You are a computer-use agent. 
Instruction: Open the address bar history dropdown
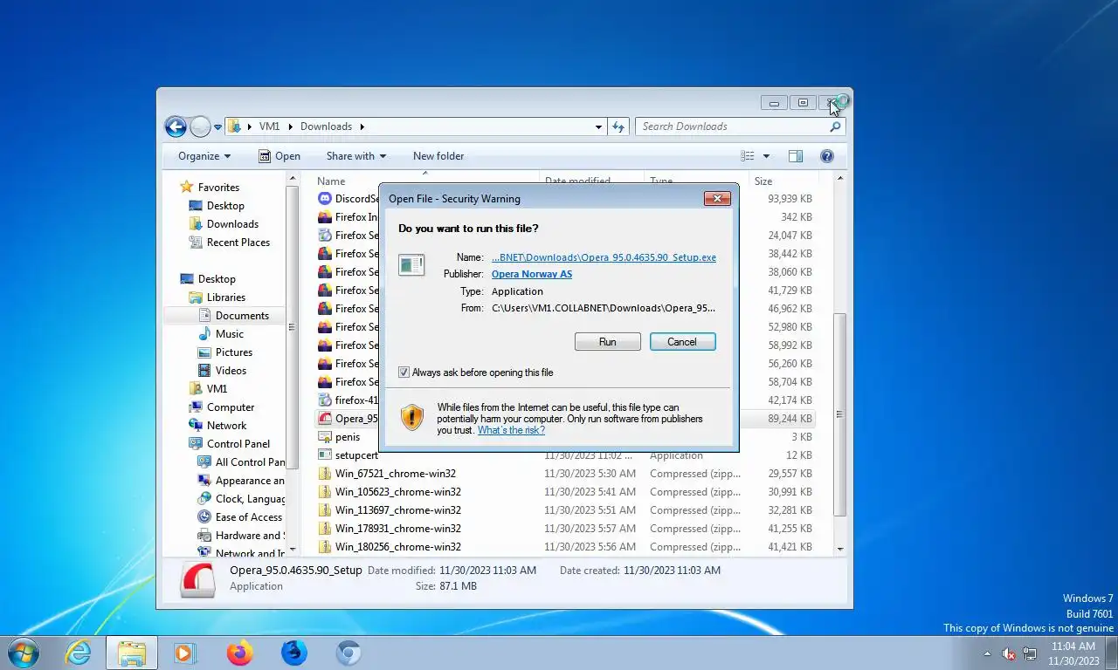click(x=598, y=126)
